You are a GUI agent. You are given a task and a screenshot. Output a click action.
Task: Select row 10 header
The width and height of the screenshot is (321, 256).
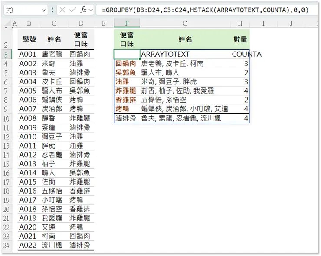6,119
